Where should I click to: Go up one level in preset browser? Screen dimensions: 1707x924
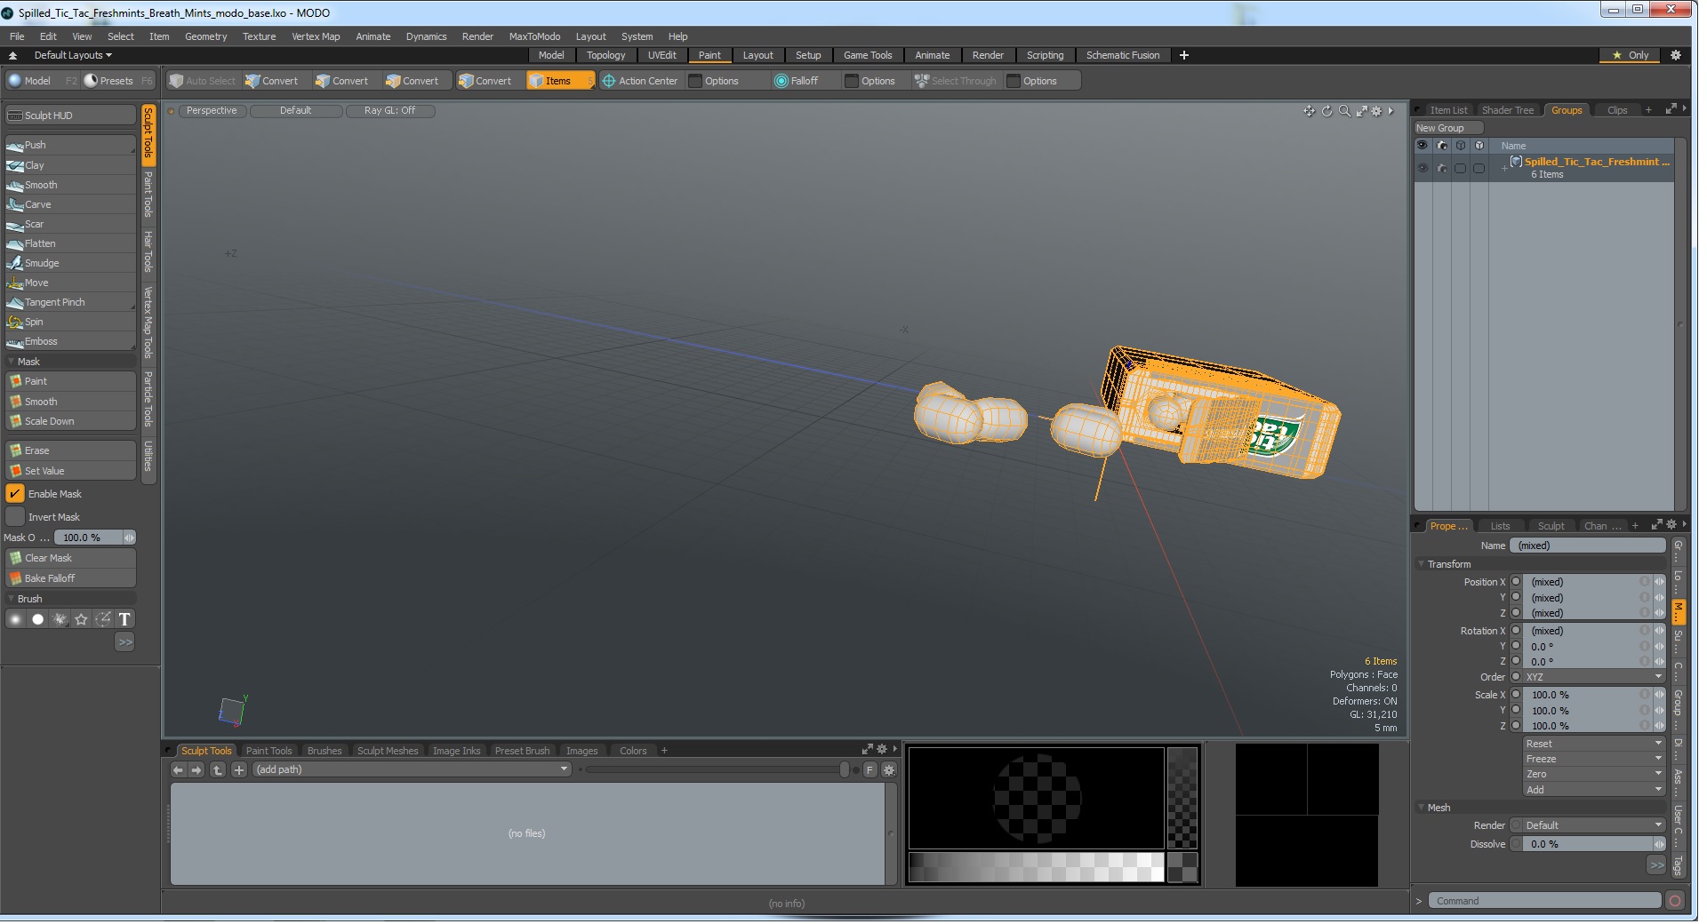tap(218, 770)
